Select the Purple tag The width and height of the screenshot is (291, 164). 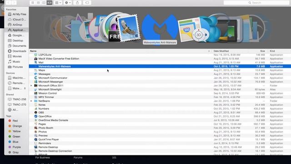[15, 147]
